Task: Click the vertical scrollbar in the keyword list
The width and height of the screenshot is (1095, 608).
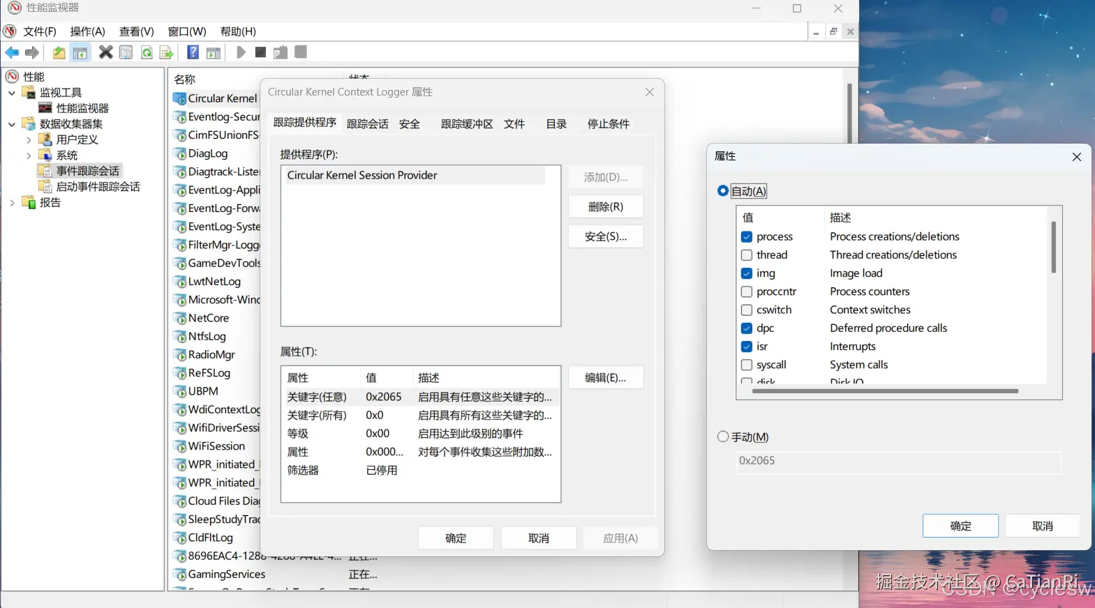Action: (1053, 247)
